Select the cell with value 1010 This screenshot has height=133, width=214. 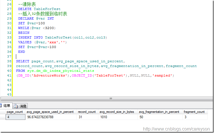click(x=118, y=117)
